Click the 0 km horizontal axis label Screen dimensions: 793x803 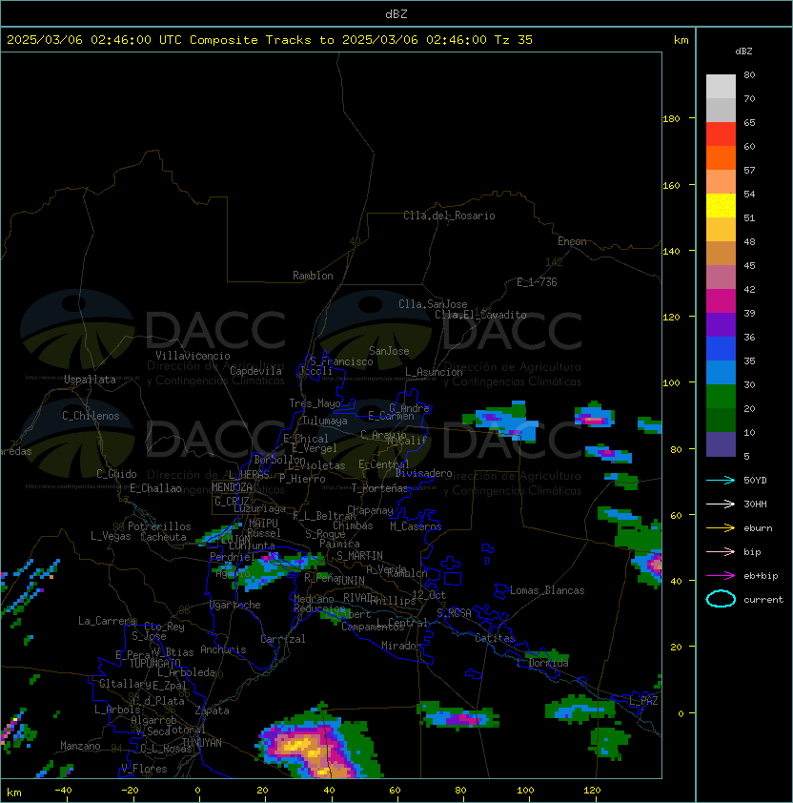pyautogui.click(x=197, y=791)
